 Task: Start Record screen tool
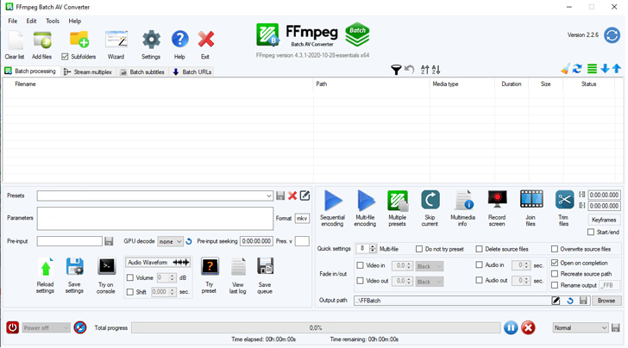[x=497, y=199]
